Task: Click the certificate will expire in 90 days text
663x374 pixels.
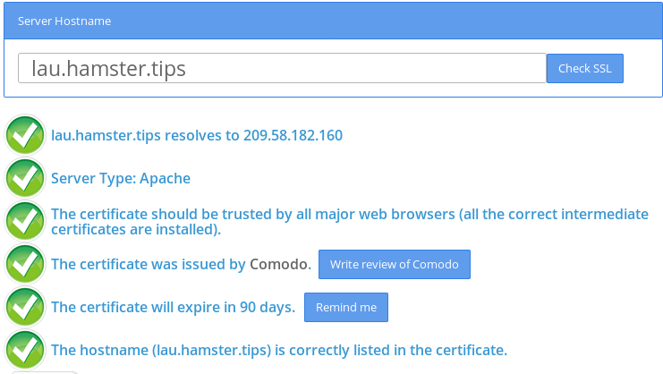Action: (x=174, y=307)
